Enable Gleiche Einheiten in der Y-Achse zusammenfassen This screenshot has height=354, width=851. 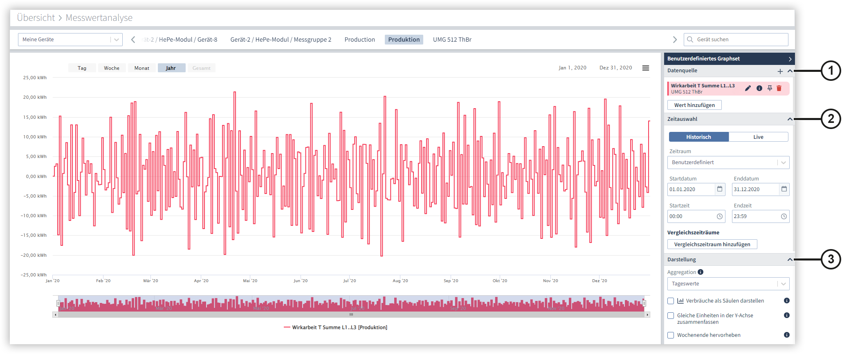(x=671, y=316)
